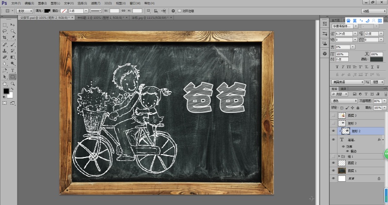Hide the 图层 1 layer
388x205 pixels.
(x=334, y=171)
